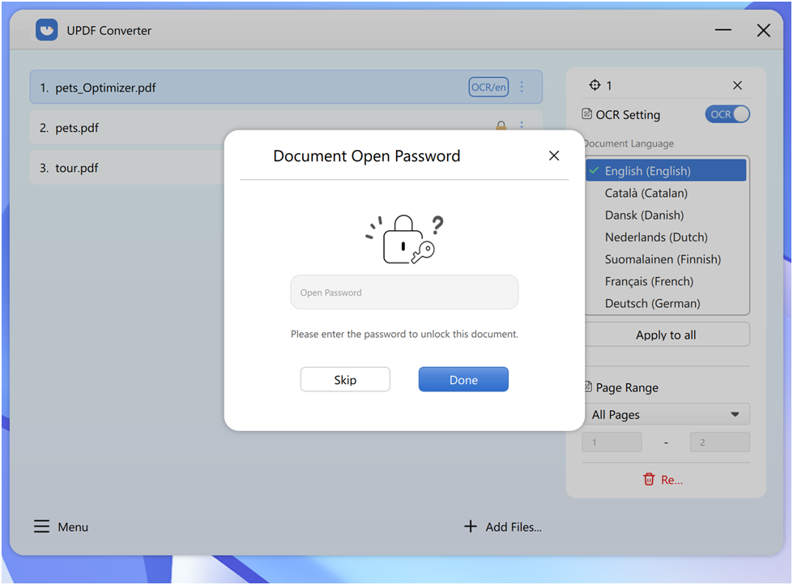Close the settings side panel
793x585 pixels.
(737, 85)
